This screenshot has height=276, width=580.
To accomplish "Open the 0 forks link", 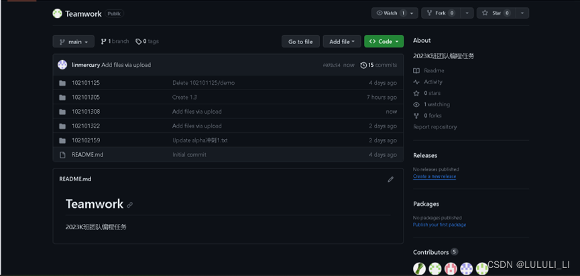I will 428,116.
